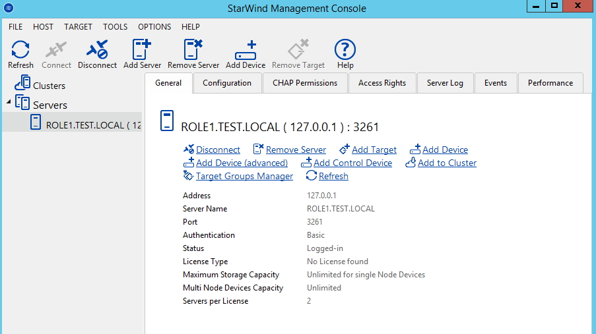Click the Clusters tree icon
The image size is (596, 334).
[22, 83]
